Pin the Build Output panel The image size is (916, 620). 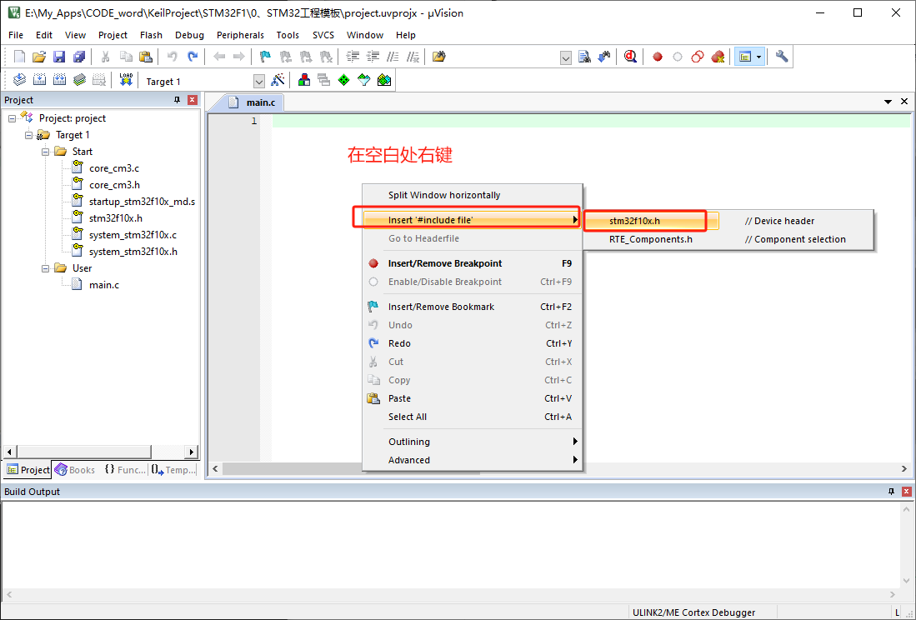coord(891,492)
